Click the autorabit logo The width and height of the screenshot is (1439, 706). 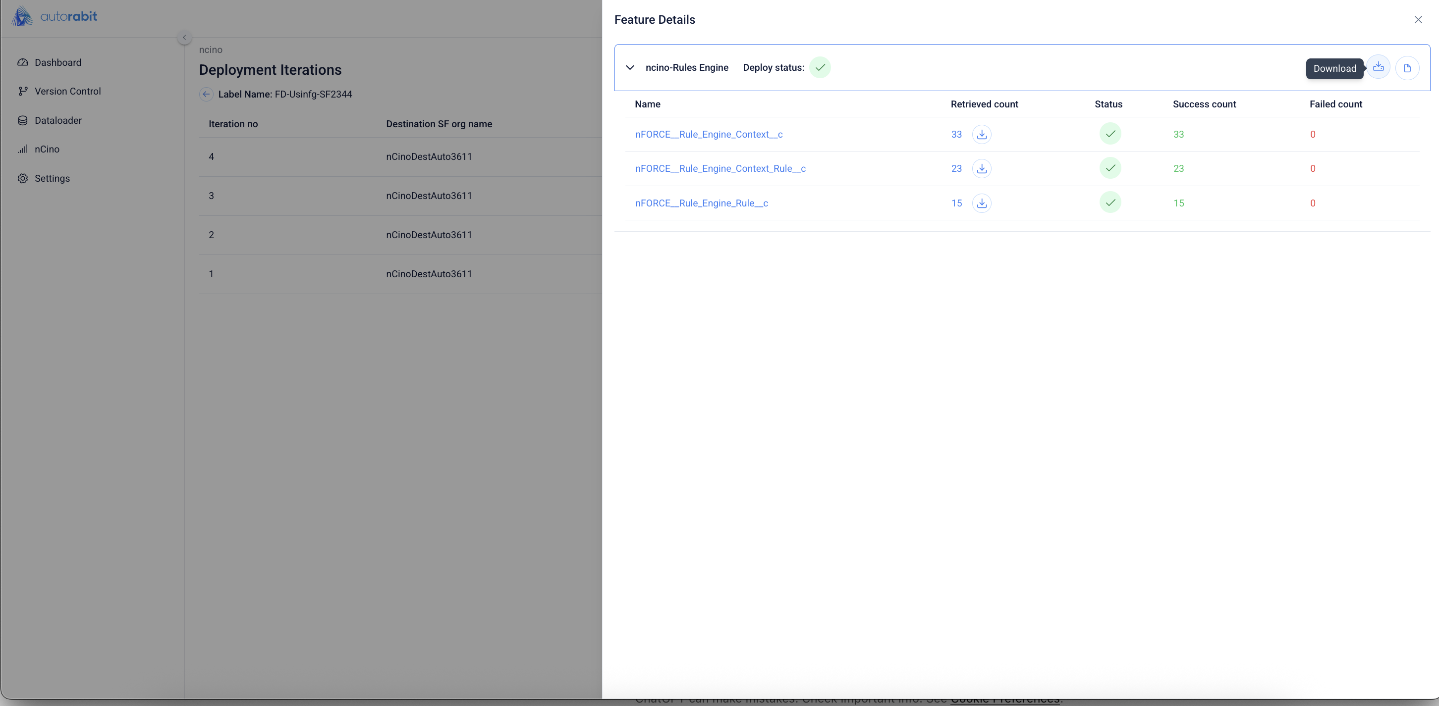point(54,16)
